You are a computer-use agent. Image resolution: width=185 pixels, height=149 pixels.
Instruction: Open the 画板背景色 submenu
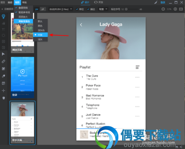click(23, 21)
